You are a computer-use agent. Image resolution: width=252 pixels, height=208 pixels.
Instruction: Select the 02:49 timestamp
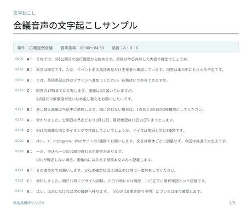(x=19, y=151)
